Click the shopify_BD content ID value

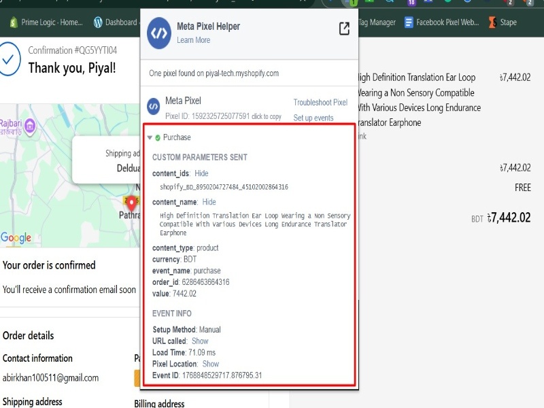point(224,187)
